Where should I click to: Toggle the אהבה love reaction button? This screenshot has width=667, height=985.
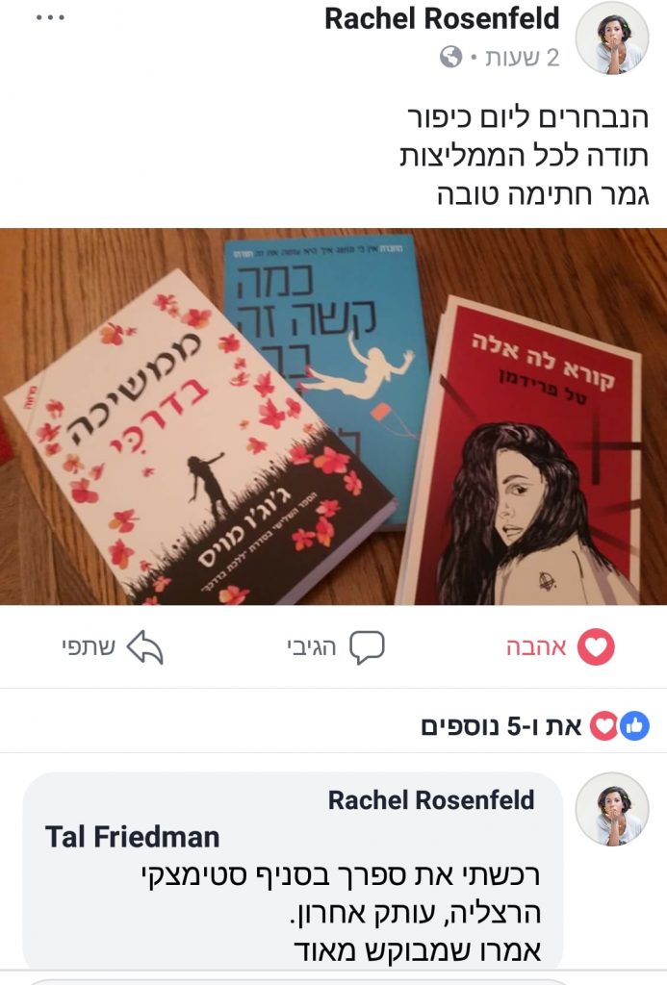click(x=560, y=646)
